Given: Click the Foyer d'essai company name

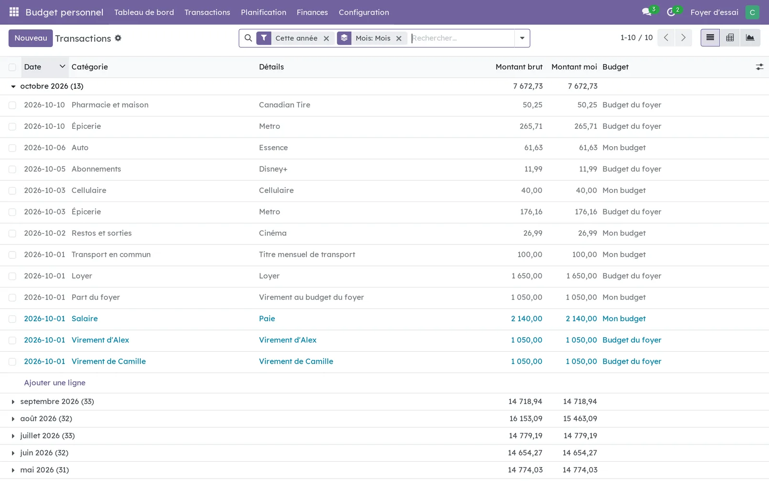Looking at the screenshot, I should [714, 12].
